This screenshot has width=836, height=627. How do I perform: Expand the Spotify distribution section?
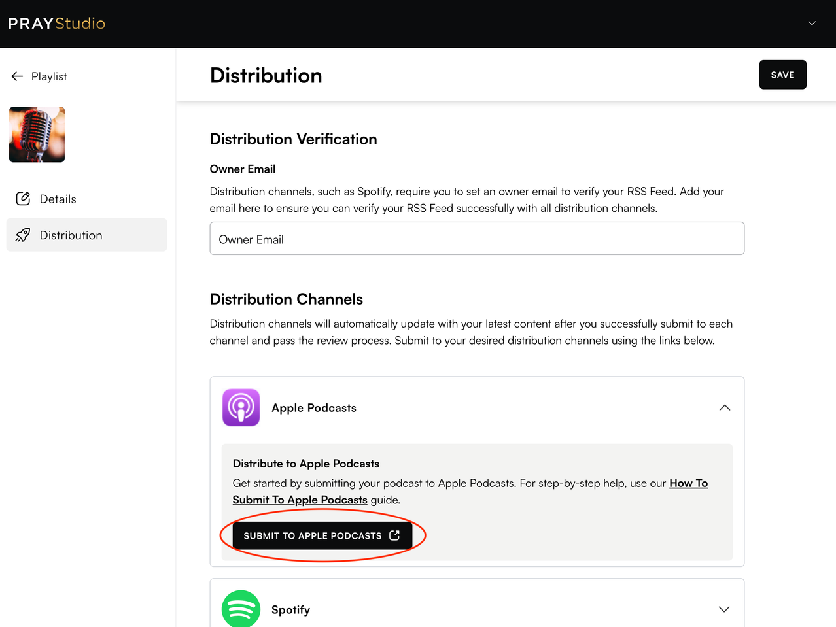click(x=724, y=609)
